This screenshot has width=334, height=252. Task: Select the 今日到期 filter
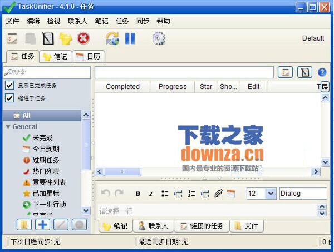(41, 149)
